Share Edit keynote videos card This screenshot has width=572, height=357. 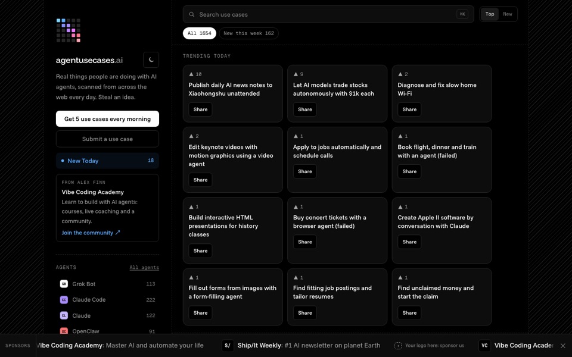coord(200,180)
